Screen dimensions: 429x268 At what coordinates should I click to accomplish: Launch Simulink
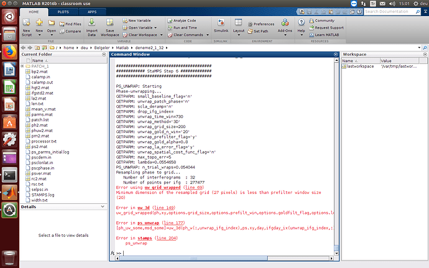point(221,25)
